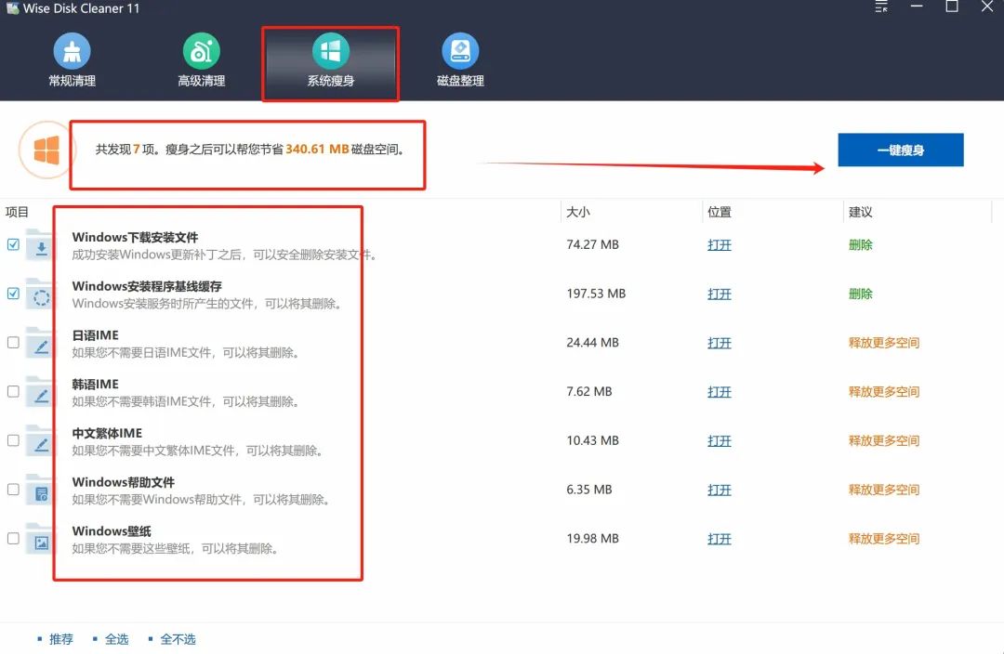
Task: Open the 高级清理 icon
Action: pyautogui.click(x=201, y=51)
